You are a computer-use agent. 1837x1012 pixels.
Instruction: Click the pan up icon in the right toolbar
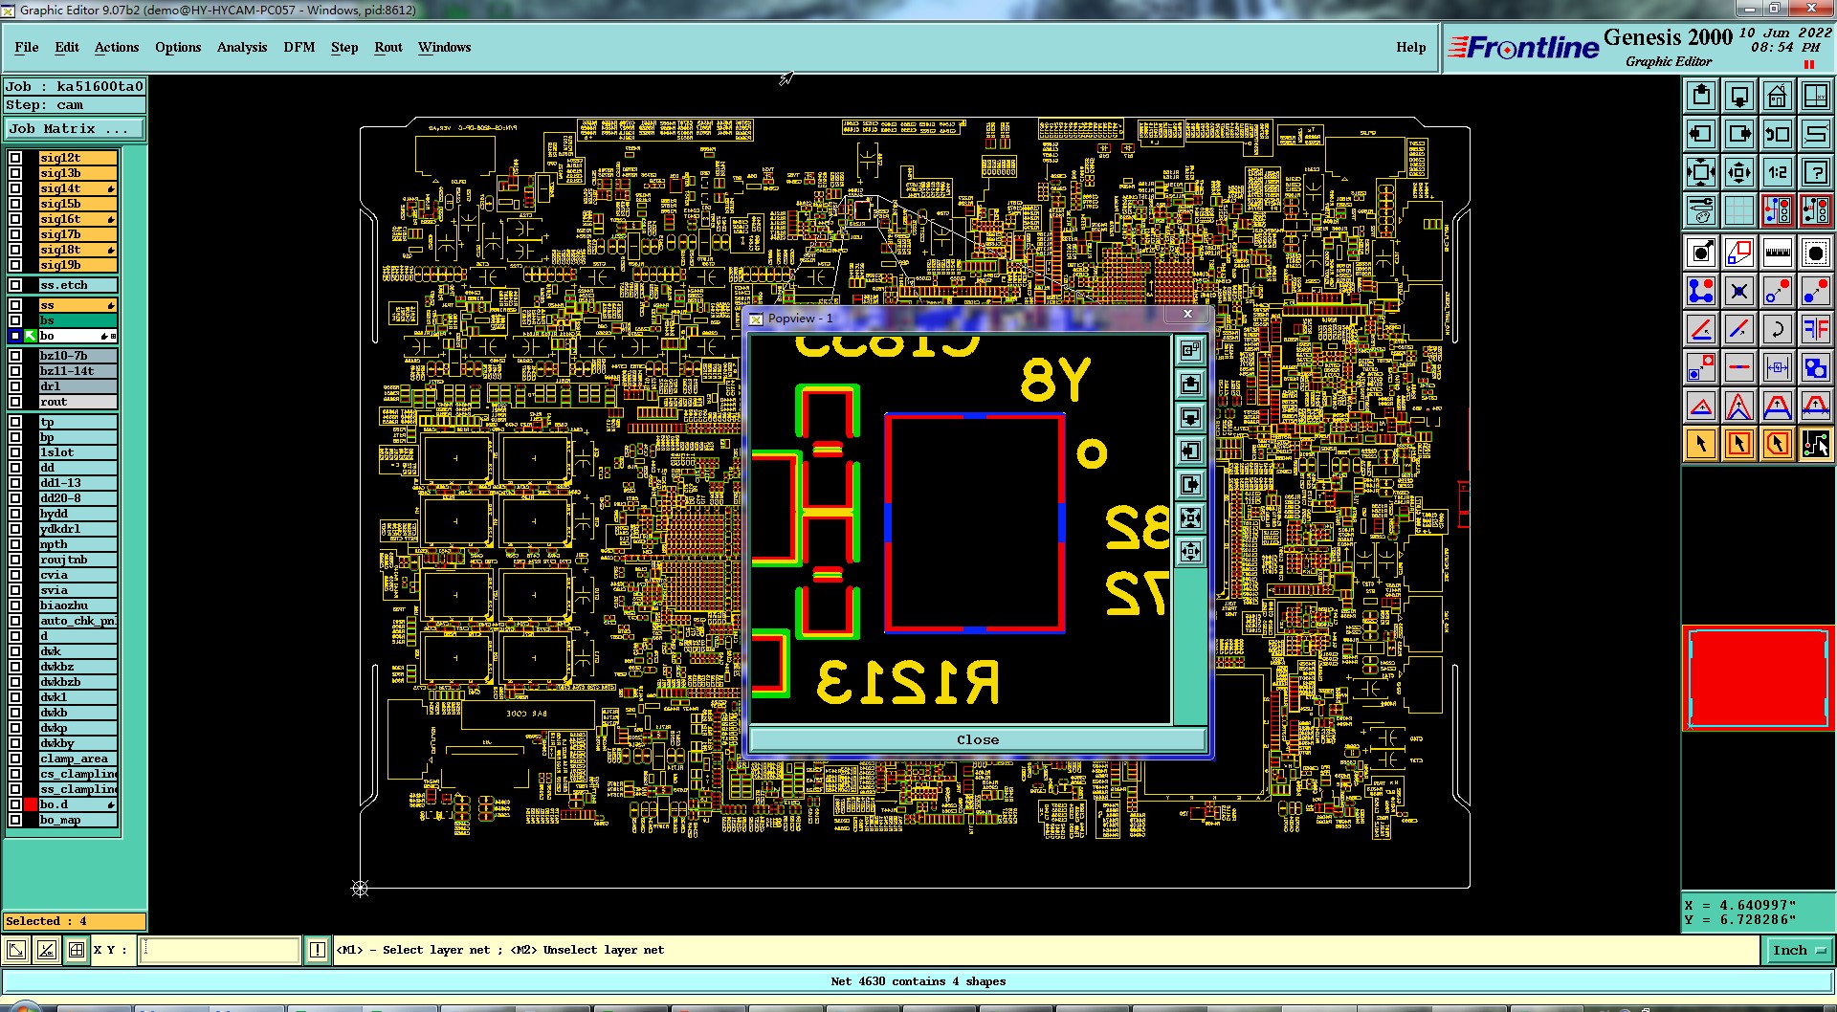pyautogui.click(x=1701, y=96)
